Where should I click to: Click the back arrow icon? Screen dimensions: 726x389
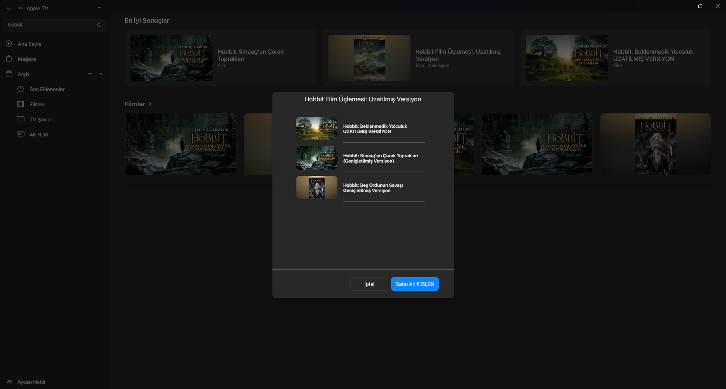click(9, 8)
